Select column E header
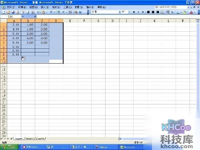This screenshot has height=150, width=200. click(x=70, y=21)
